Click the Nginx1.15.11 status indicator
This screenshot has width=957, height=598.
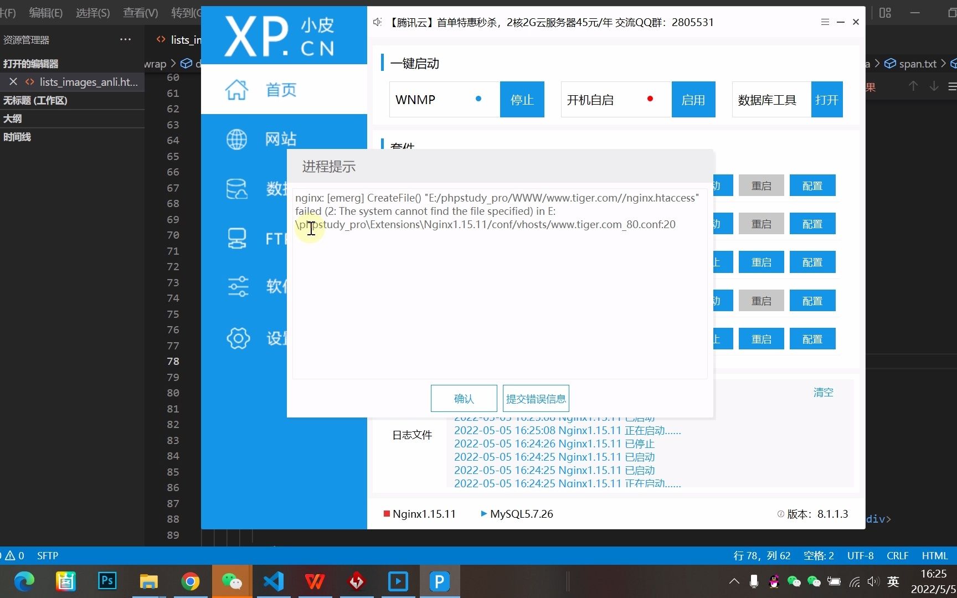coord(419,514)
